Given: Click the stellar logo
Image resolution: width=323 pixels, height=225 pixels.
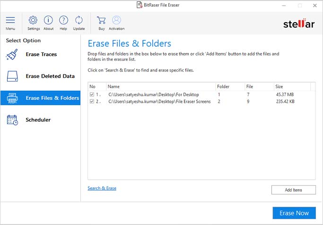Looking at the screenshot, I should 299,24.
